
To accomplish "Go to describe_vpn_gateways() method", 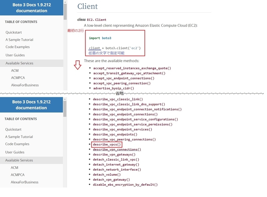I will point(114,155).
